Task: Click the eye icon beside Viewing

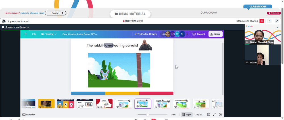Action: (x=42, y=34)
